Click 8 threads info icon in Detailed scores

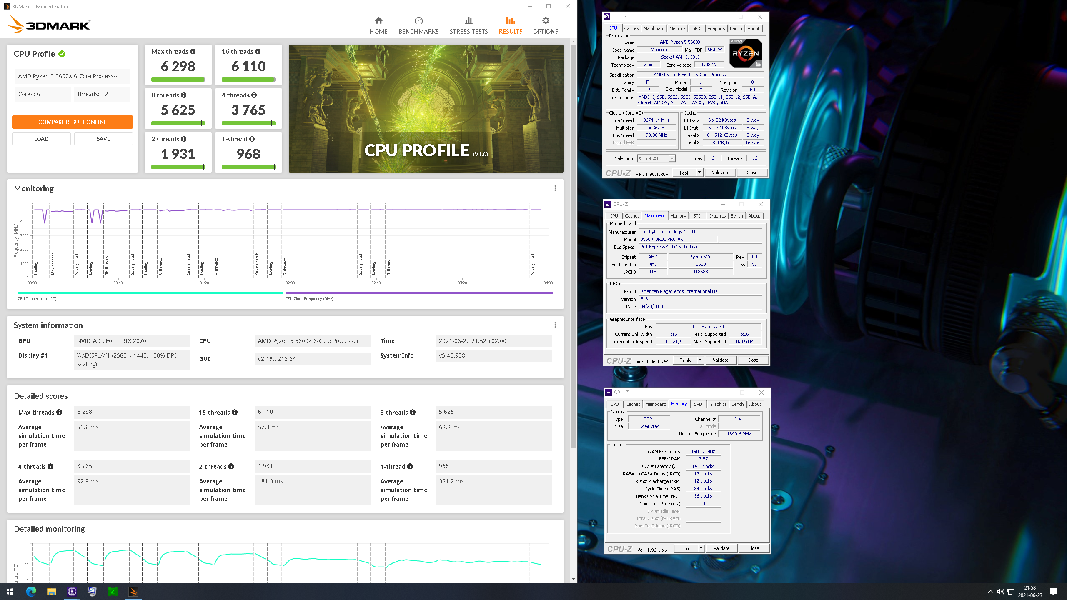click(413, 412)
